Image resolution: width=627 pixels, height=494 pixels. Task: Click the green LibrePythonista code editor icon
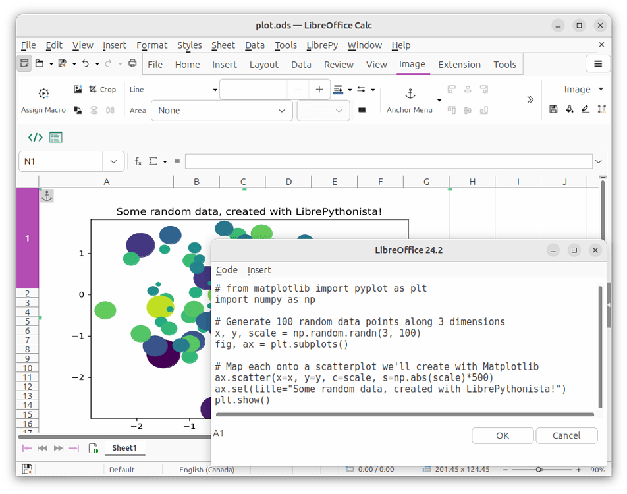click(x=34, y=137)
